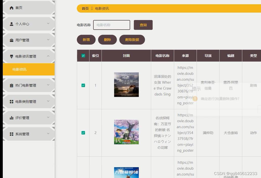Click the source URL cell of row 1
Viewport: 261px width, 178px height.
point(185,85)
